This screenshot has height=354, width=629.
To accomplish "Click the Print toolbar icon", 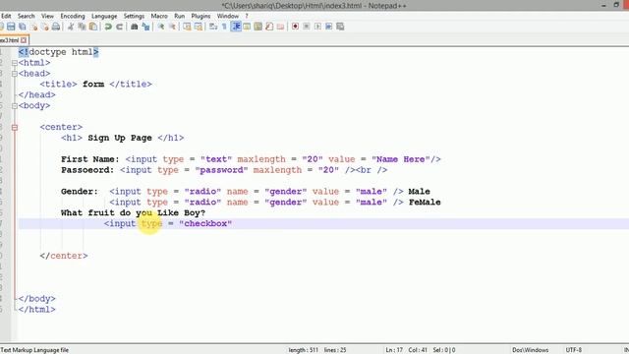I will 56,27.
